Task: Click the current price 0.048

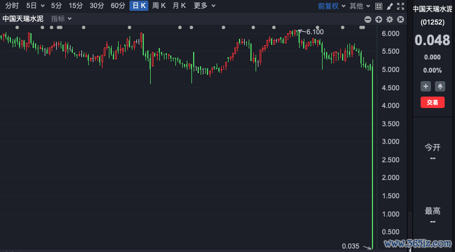Action: 433,40
